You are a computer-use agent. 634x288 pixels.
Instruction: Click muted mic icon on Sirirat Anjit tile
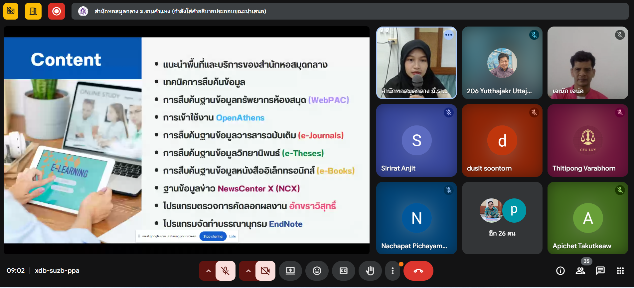point(449,112)
